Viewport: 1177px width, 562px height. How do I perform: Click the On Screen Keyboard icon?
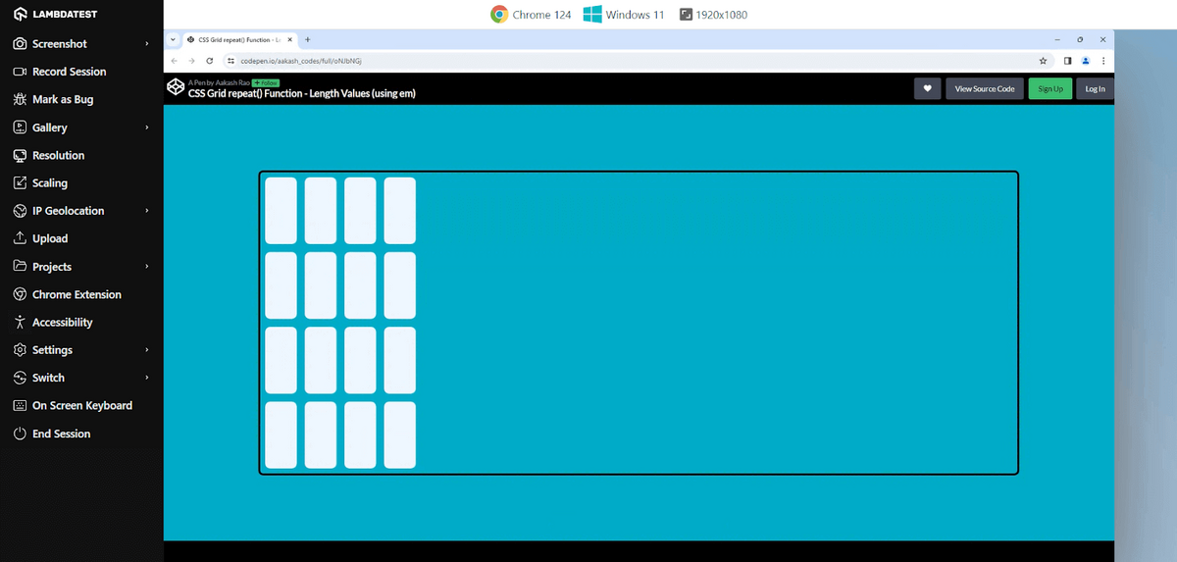20,405
